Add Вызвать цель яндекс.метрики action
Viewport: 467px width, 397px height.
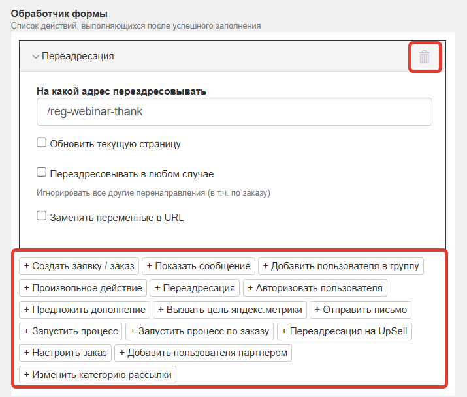230,310
